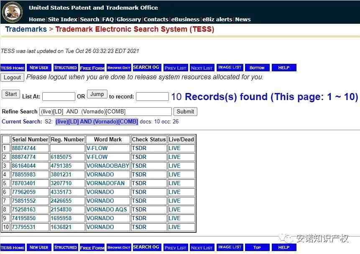Open serial number 77962059
This screenshot has height=254, width=360.
coord(24,192)
